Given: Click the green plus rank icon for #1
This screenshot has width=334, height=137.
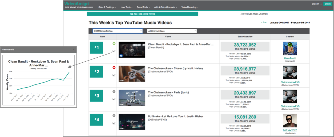Looking at the screenshot, I should point(114,44).
